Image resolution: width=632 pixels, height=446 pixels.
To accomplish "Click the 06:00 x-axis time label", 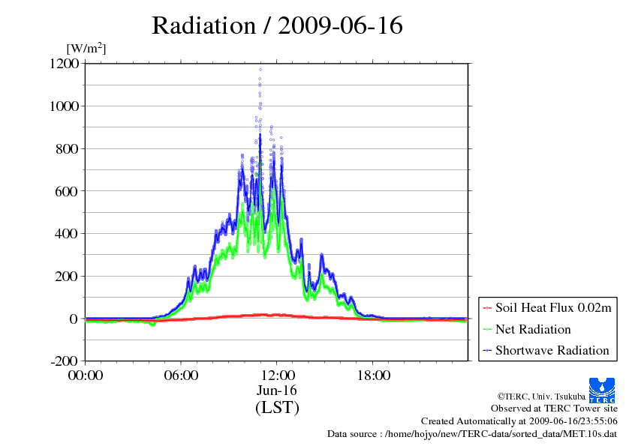I will (181, 375).
